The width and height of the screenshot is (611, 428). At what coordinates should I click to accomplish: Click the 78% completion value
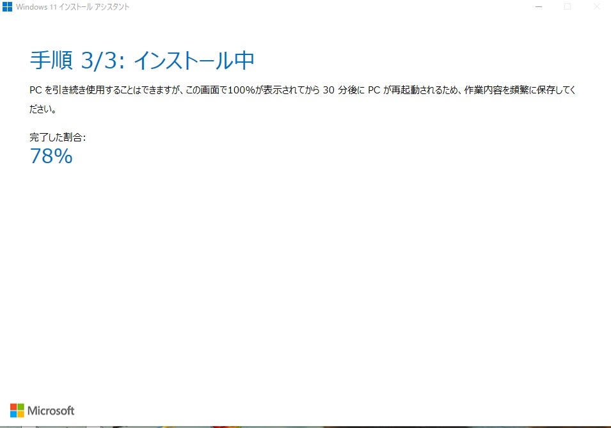[51, 156]
